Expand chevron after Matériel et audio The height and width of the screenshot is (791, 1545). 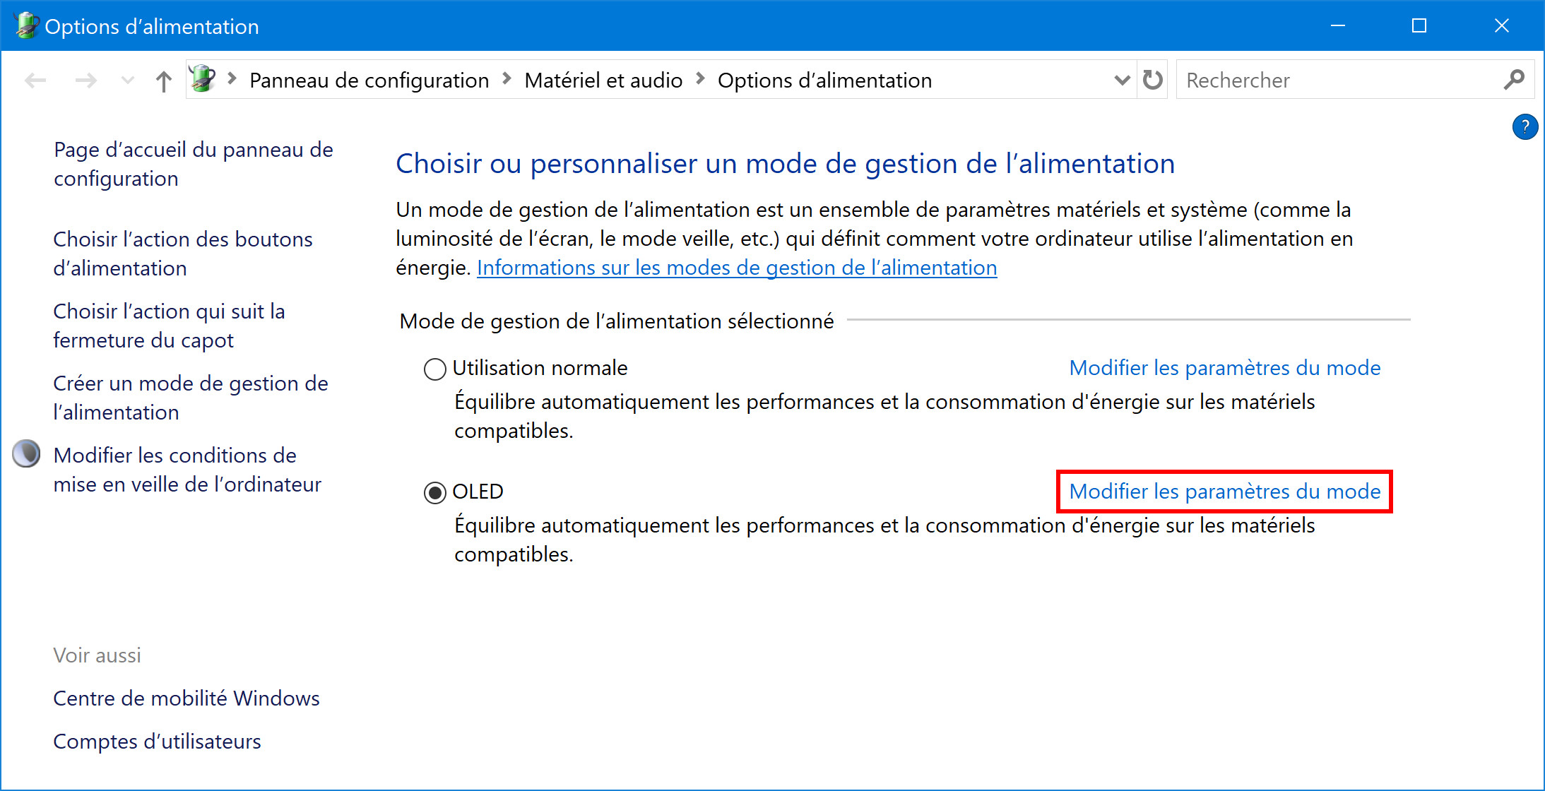pyautogui.click(x=700, y=79)
